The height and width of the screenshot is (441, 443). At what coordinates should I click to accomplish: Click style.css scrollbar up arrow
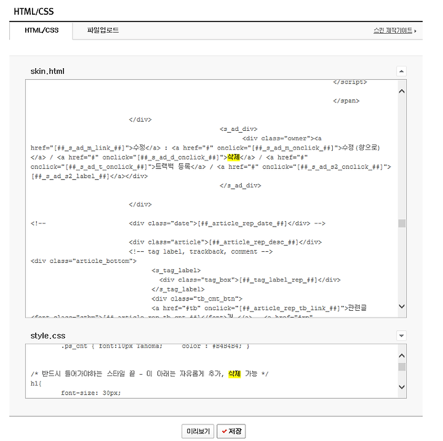pos(401,356)
